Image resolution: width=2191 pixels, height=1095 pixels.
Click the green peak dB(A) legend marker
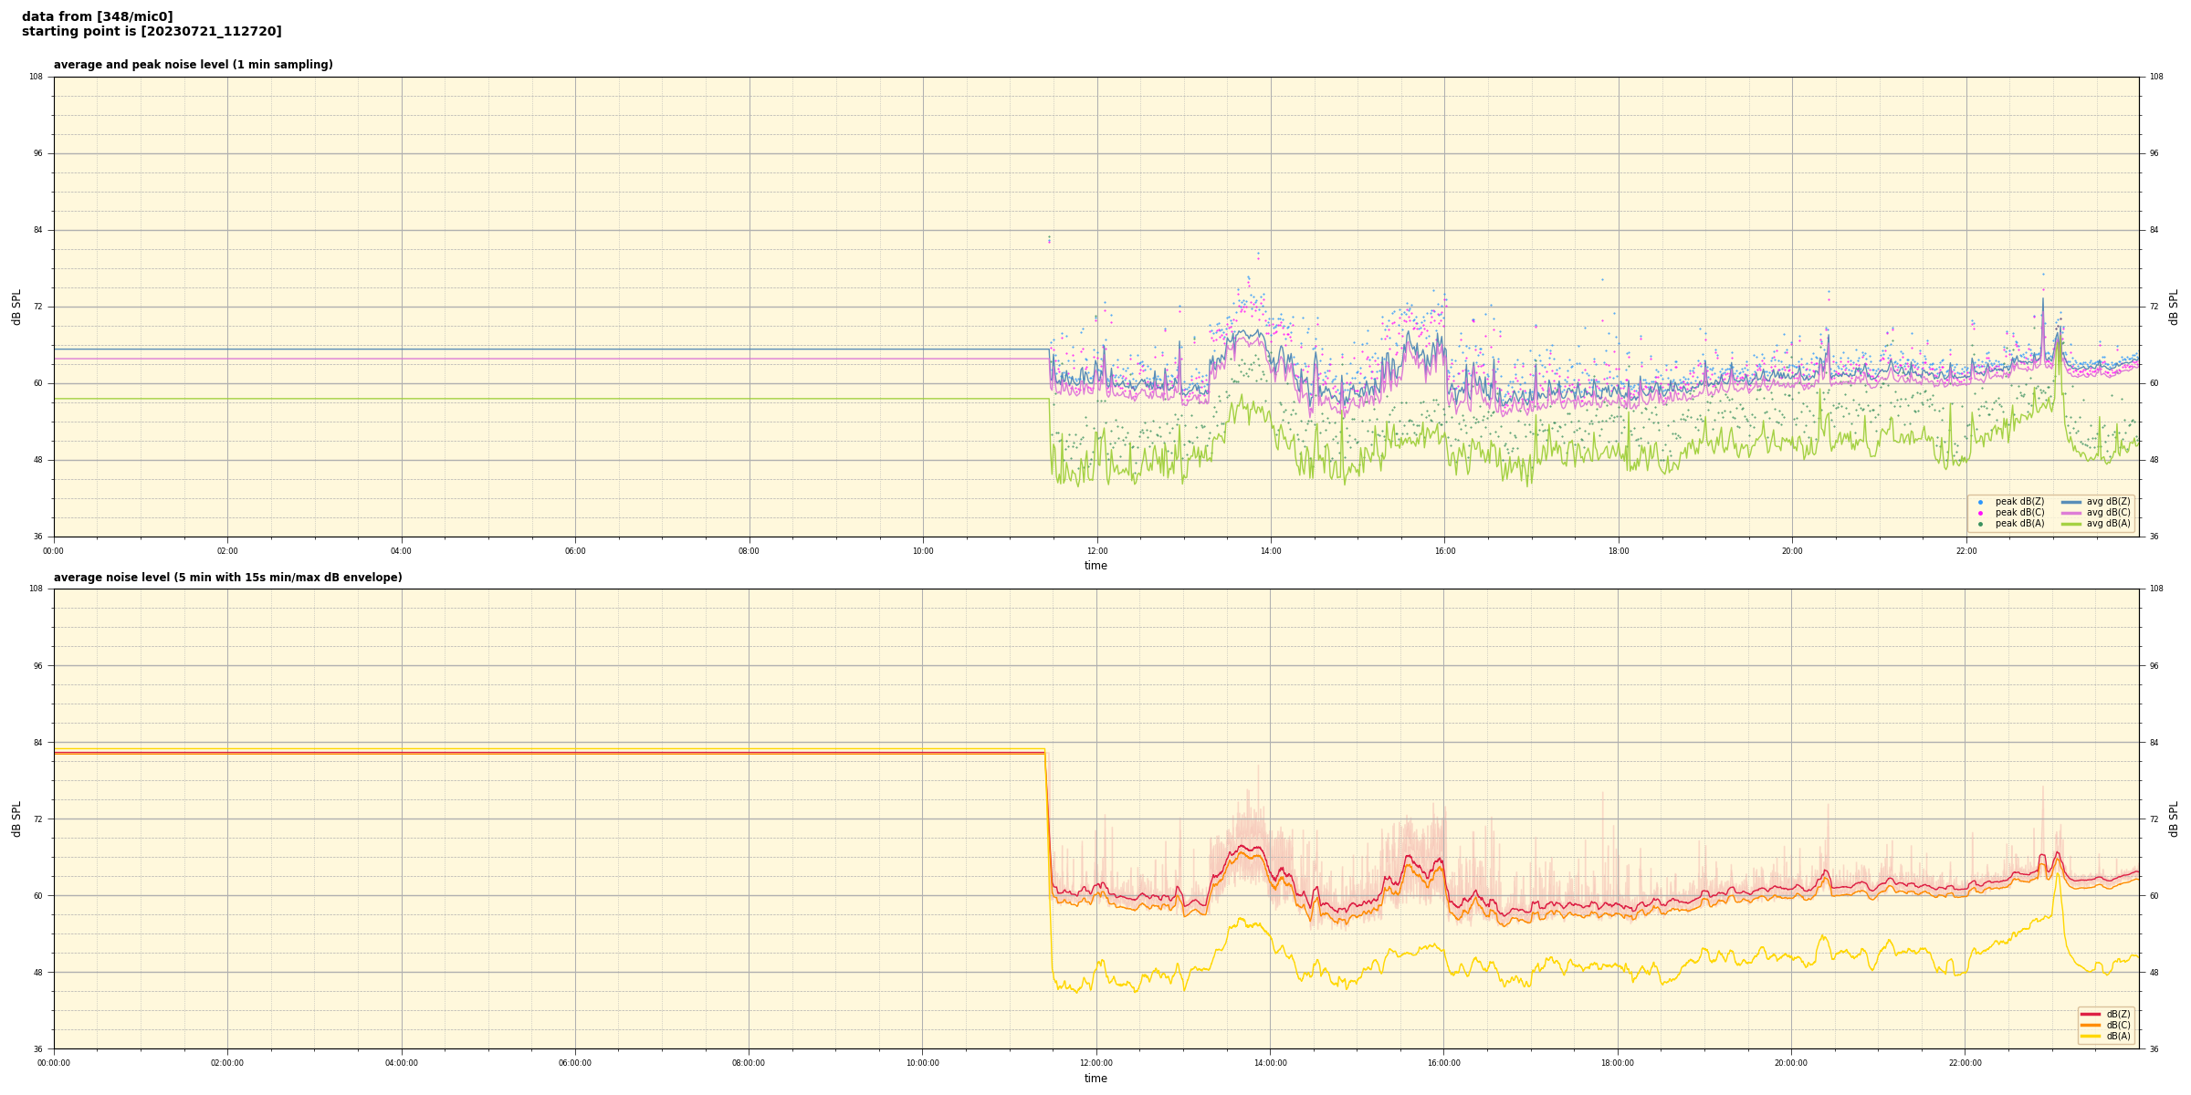1980,524
